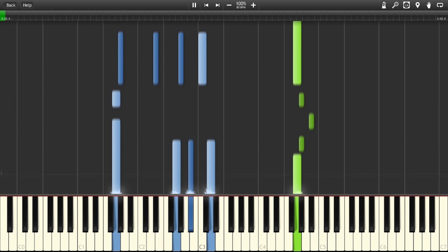Click the rightmost small dark-green falling note
448x252 pixels.
311,121
